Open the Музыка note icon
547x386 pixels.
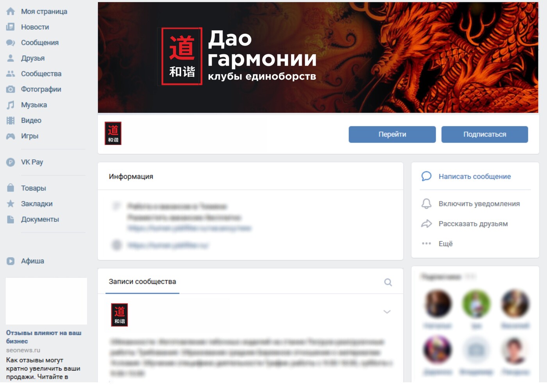[11, 105]
